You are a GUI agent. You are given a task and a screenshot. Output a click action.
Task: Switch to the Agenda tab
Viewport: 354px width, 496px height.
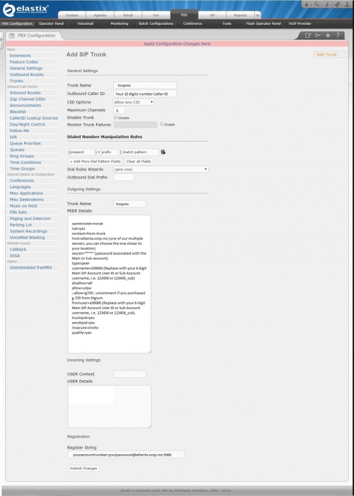tap(100, 15)
